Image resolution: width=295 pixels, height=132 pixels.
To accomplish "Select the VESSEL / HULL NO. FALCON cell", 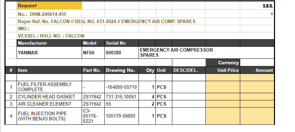I will point(145,36).
